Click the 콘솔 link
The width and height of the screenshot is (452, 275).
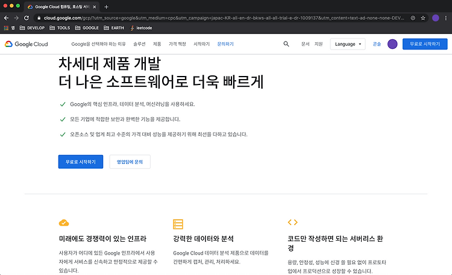pyautogui.click(x=377, y=44)
